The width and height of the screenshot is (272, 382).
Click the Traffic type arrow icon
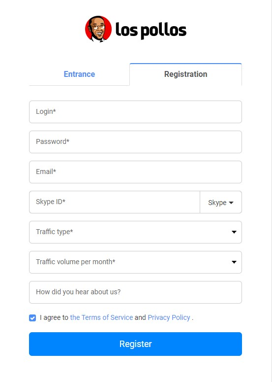234,232
